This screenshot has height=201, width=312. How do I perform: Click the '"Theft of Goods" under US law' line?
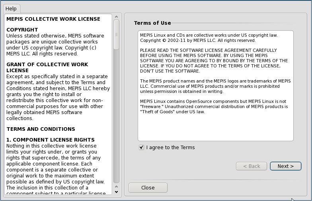[172, 112]
